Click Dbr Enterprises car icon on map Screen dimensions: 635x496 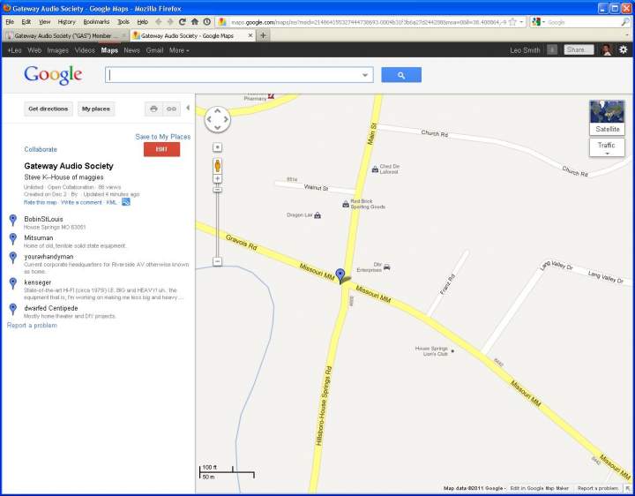click(x=387, y=267)
